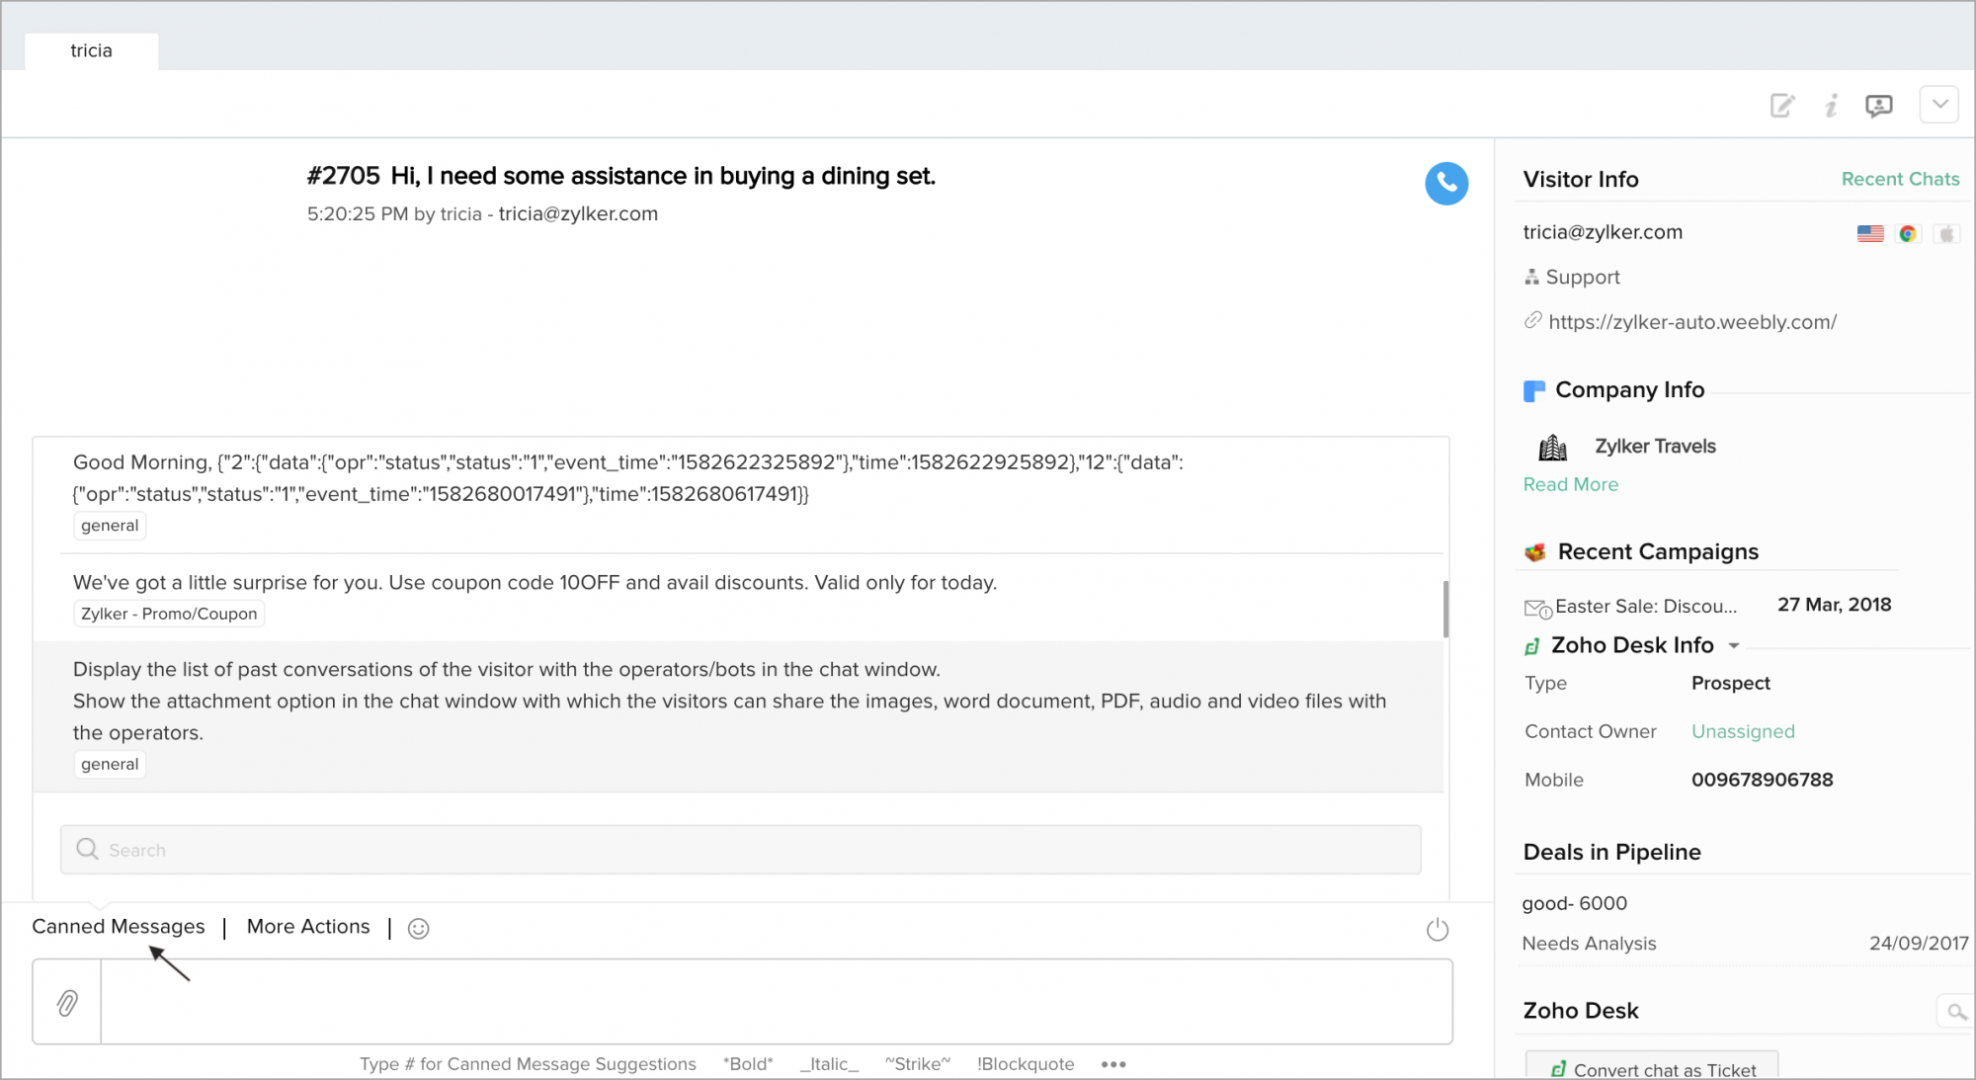
Task: Click the Zylker Travels company building icon
Action: [1553, 447]
